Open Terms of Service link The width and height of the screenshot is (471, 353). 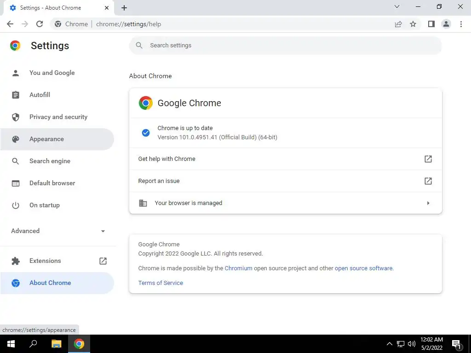coord(161,283)
